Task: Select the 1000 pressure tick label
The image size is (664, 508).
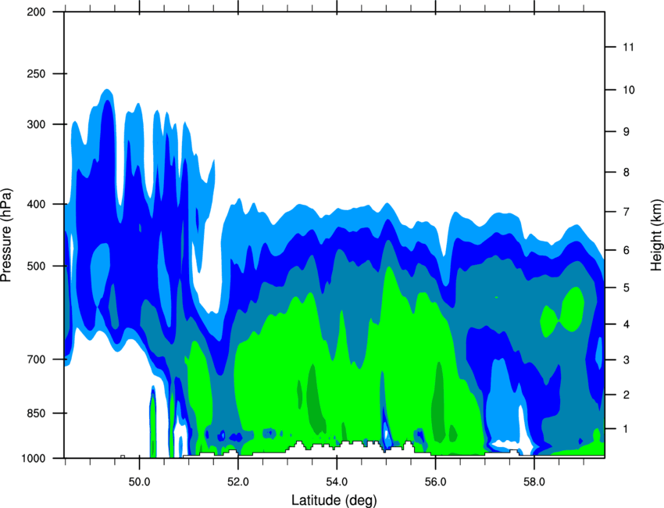Action: 33,459
